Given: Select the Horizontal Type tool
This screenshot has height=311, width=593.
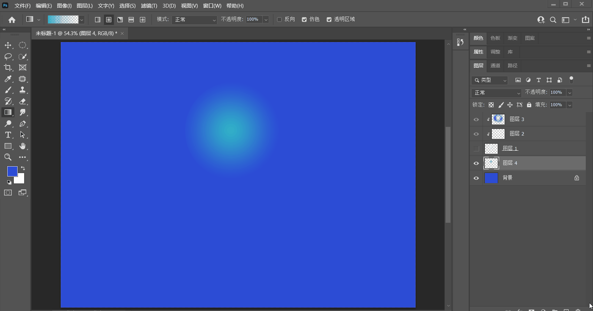Looking at the screenshot, I should [8, 135].
